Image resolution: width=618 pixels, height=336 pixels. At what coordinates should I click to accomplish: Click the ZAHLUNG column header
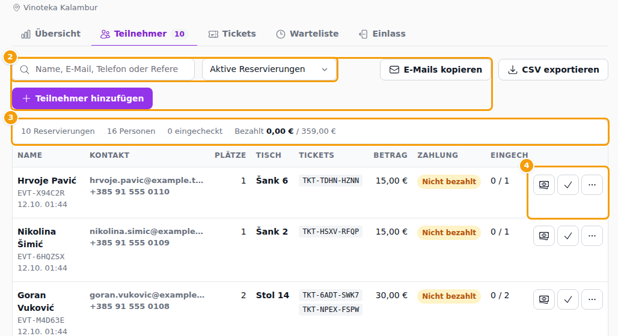coord(438,155)
